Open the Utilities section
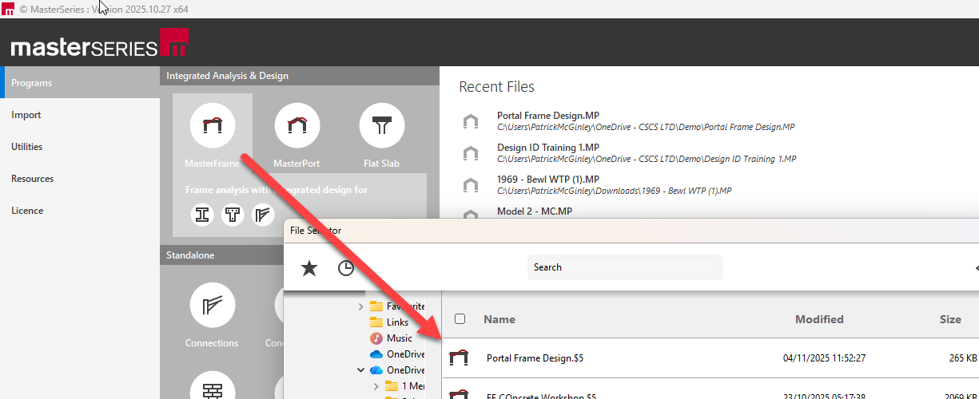The width and height of the screenshot is (979, 399). [80, 147]
